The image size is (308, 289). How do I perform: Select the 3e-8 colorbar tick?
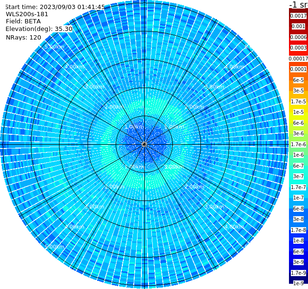298,219
